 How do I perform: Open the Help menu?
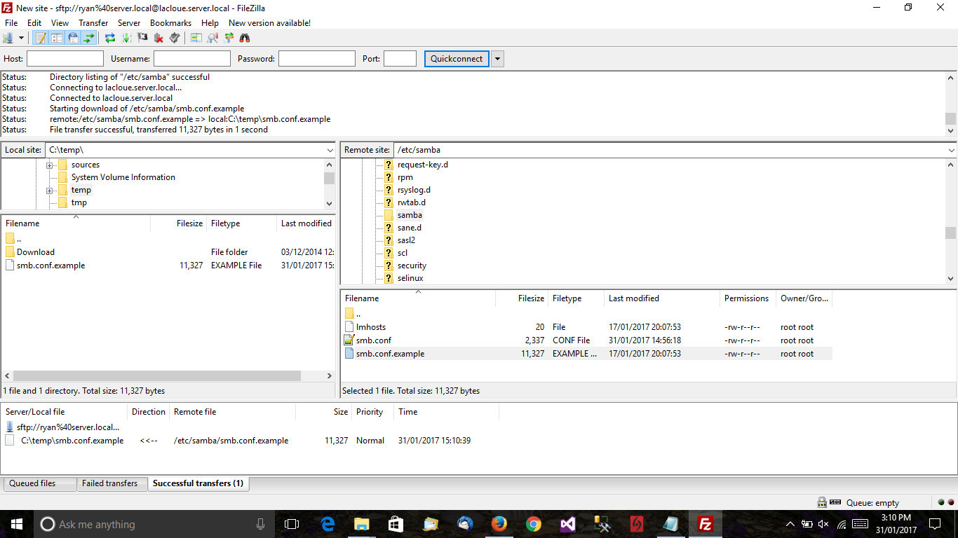[x=210, y=23]
